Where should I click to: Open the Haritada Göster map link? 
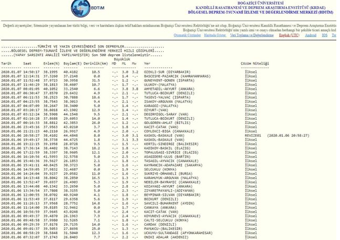215,35
